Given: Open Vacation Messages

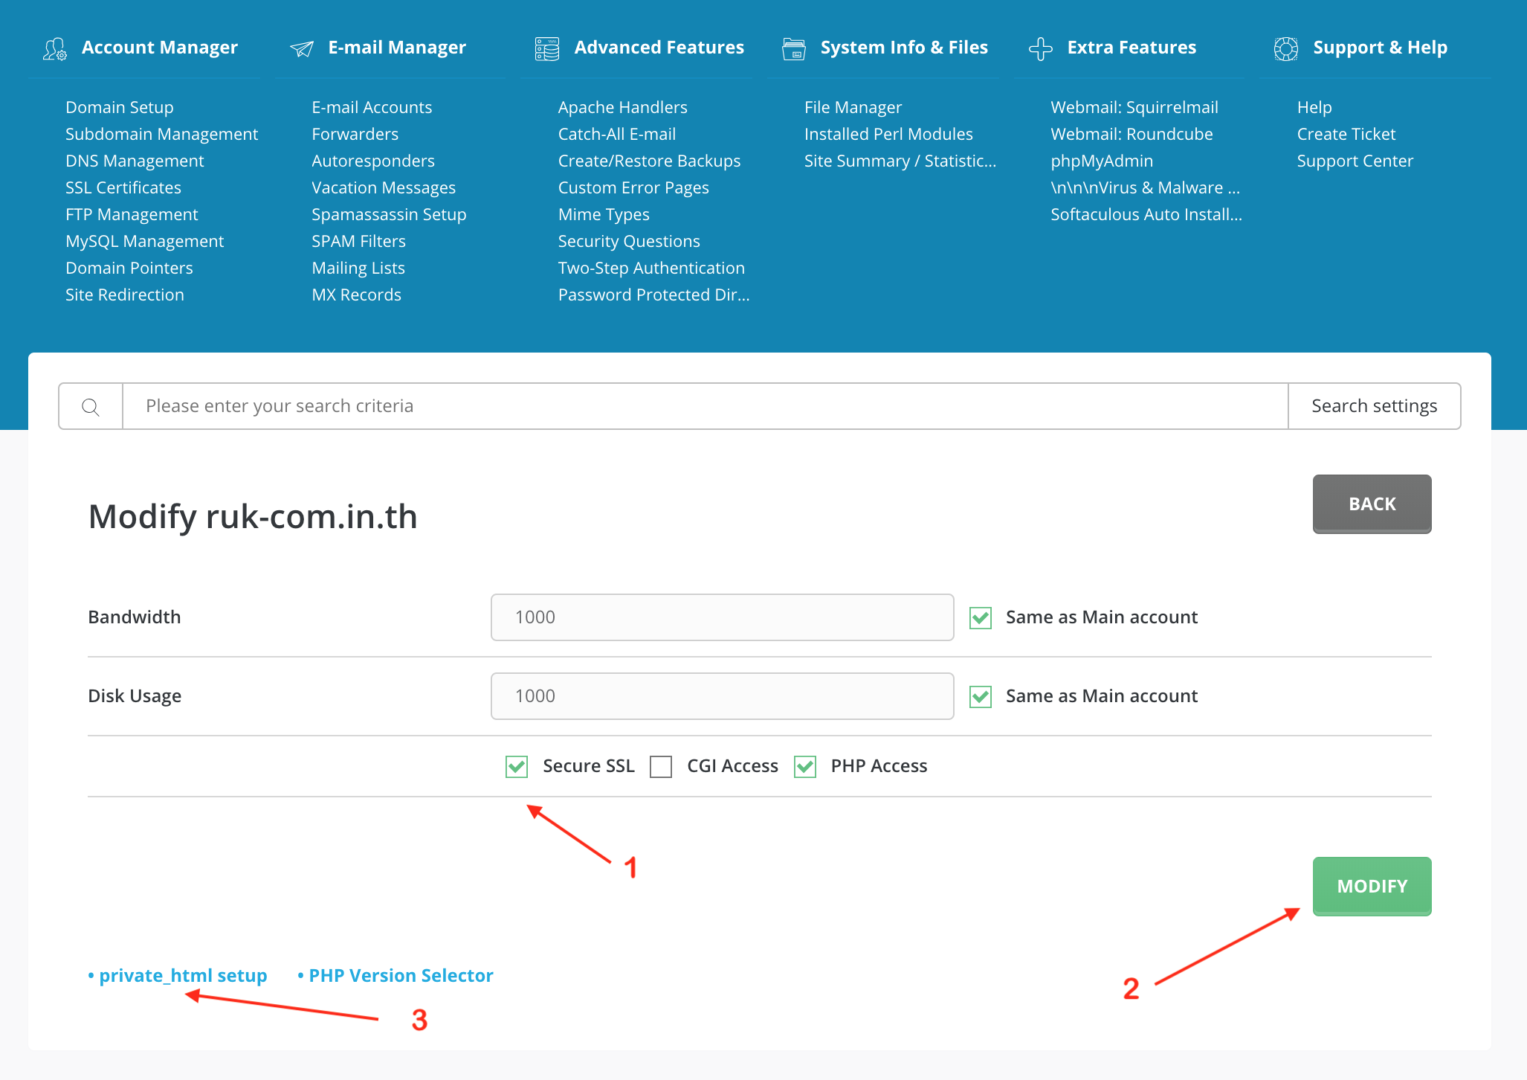Looking at the screenshot, I should 384,187.
